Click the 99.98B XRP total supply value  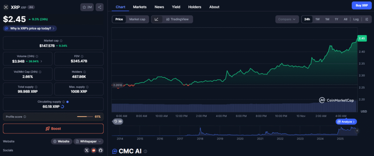point(28,92)
